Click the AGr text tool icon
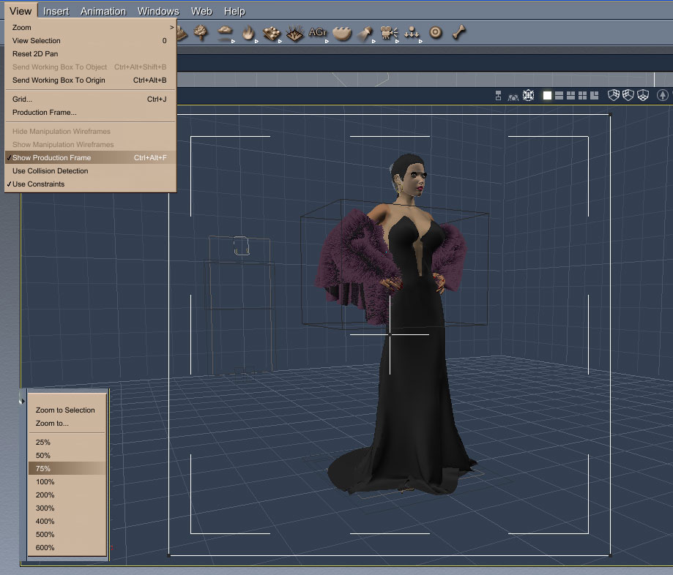The image size is (673, 575). (318, 32)
